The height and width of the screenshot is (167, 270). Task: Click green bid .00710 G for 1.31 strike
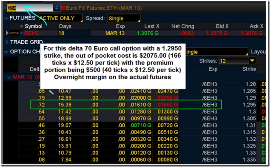click(140, 125)
